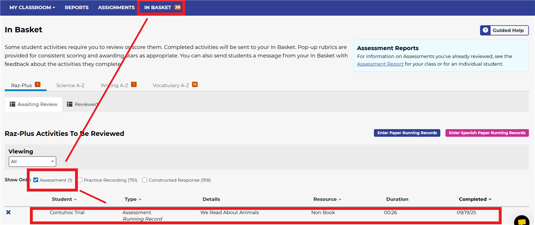The image size is (535, 225).
Task: Uncheck the Assessment (1) checkbox
Action: 36,180
